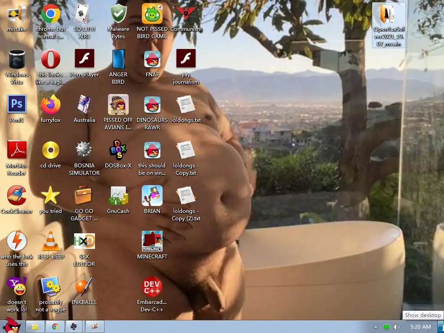Select the 'GO GO GADGET ...' briefcase icon
Viewport: 444px width, 333px height.
84,203
